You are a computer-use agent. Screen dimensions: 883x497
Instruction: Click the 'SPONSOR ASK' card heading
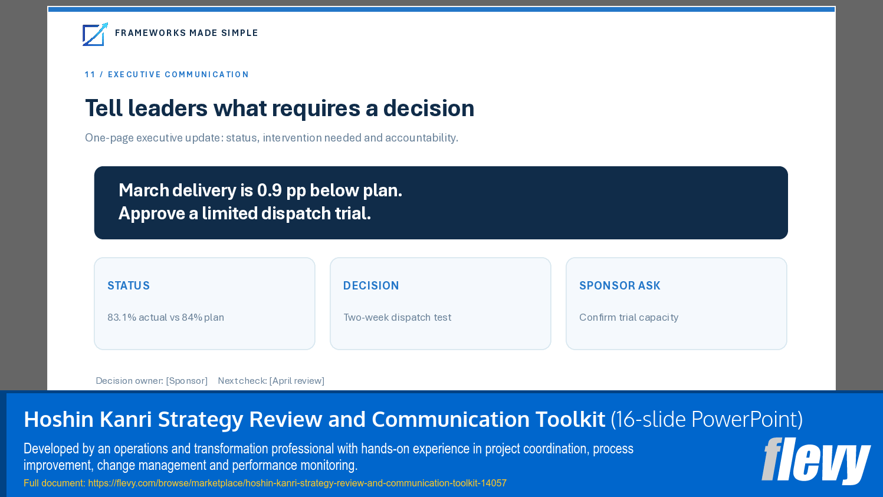(x=620, y=286)
